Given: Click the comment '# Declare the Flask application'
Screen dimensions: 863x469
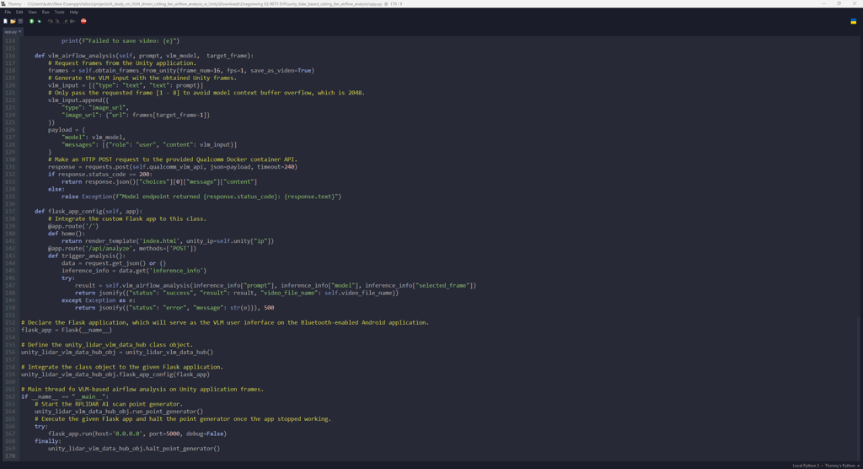Looking at the screenshot, I should click(224, 323).
